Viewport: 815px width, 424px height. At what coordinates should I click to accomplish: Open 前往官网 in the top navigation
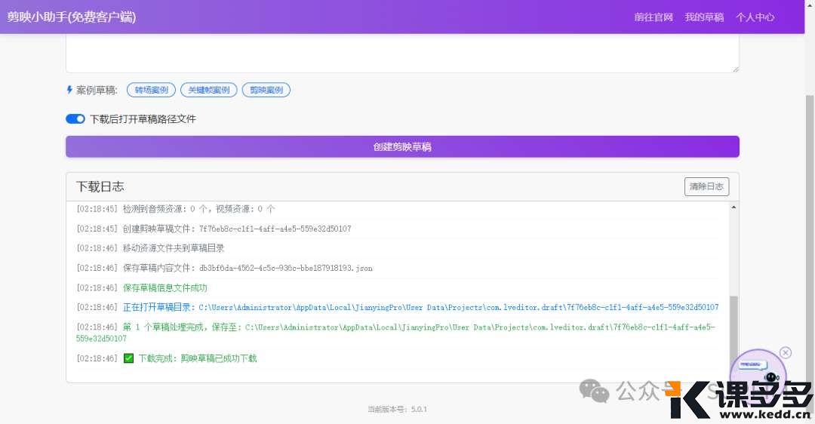coord(654,17)
